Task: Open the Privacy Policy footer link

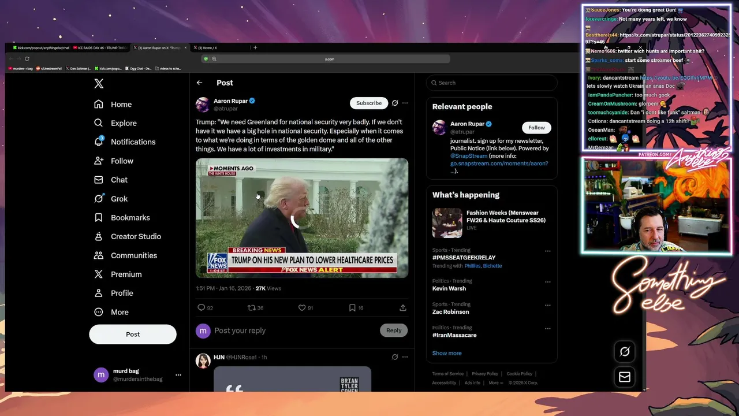Action: coord(485,374)
